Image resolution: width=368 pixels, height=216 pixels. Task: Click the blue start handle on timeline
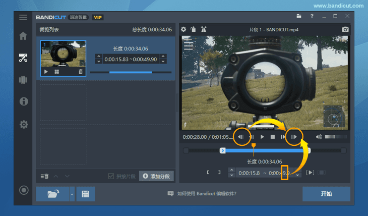pos(222,150)
